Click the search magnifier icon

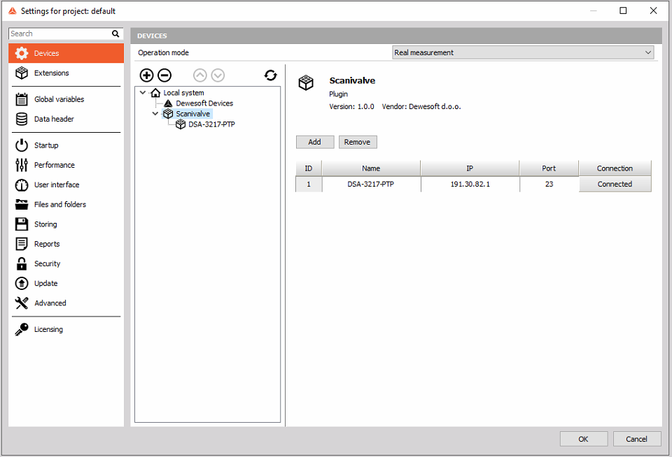point(115,34)
